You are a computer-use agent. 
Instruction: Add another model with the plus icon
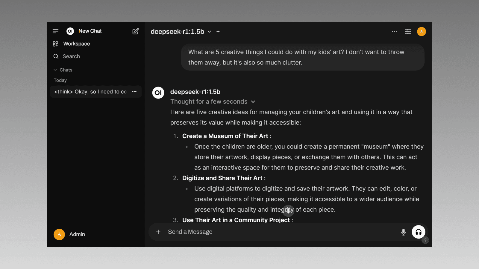[x=218, y=31]
